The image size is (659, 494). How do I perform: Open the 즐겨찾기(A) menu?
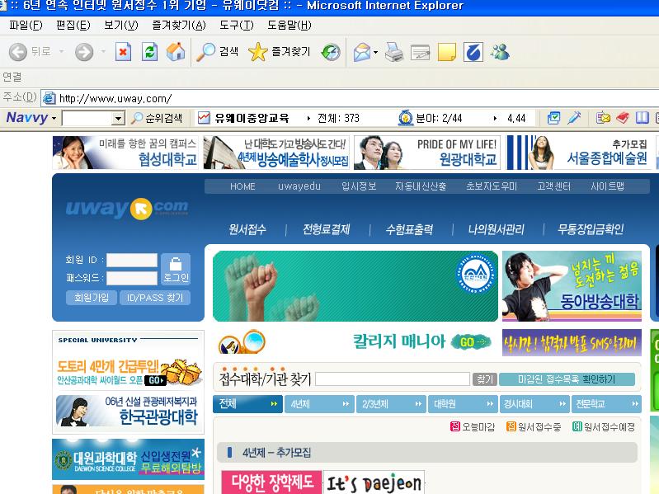point(179,25)
